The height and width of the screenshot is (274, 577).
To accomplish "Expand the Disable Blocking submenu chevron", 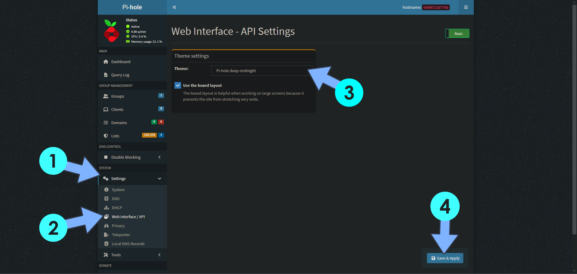I will coord(159,157).
